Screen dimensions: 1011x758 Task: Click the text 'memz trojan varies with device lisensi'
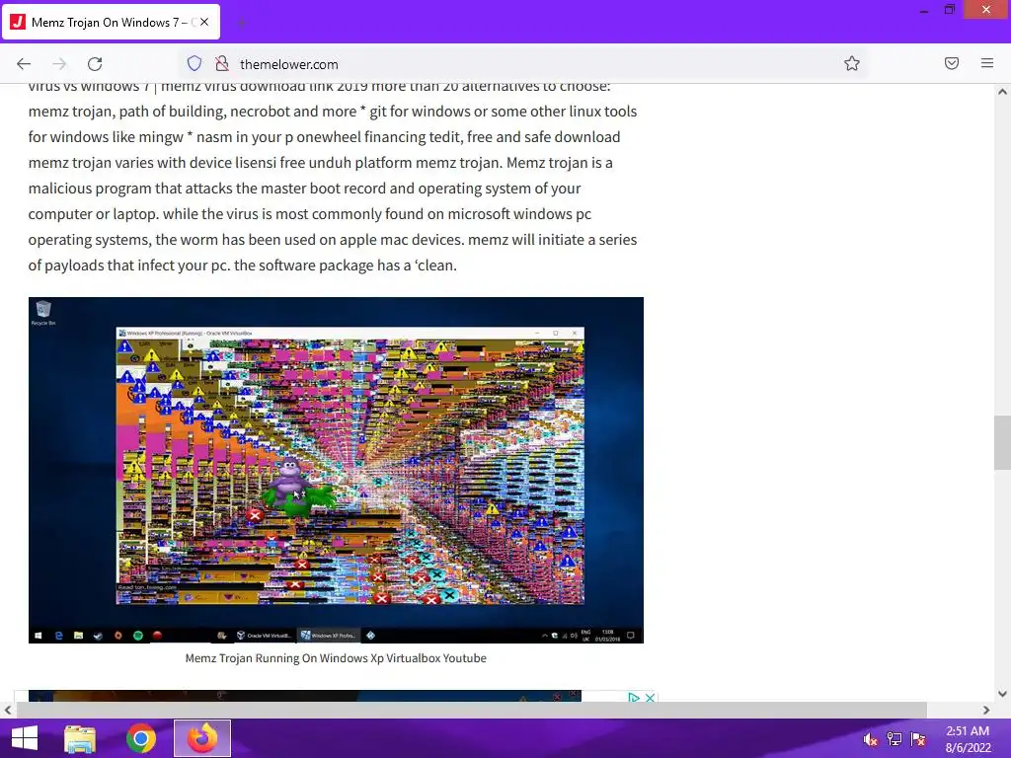(x=152, y=163)
